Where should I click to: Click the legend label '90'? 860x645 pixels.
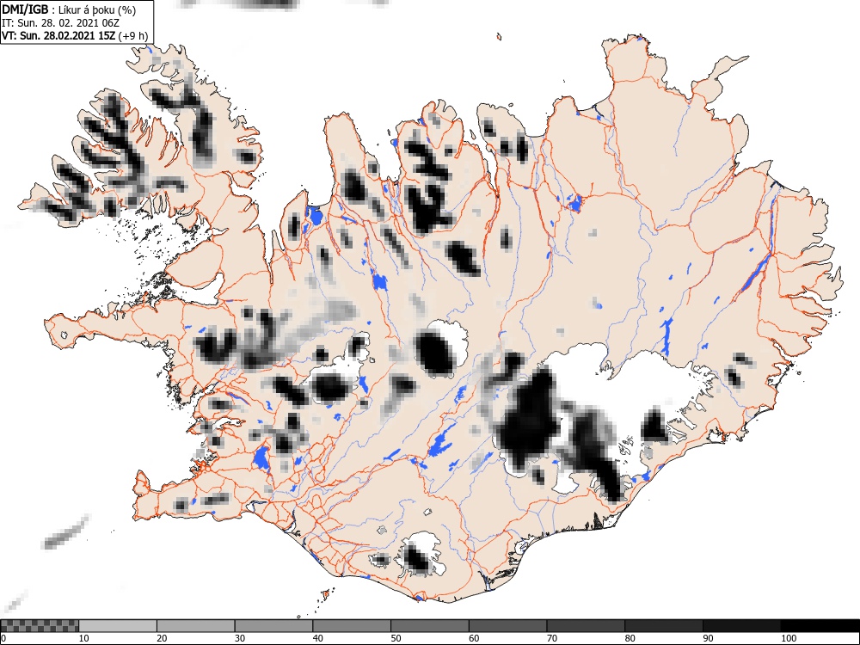pos(708,638)
